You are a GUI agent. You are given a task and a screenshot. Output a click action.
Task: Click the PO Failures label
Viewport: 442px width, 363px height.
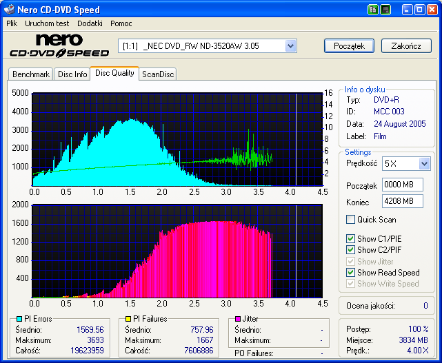pos(254,353)
